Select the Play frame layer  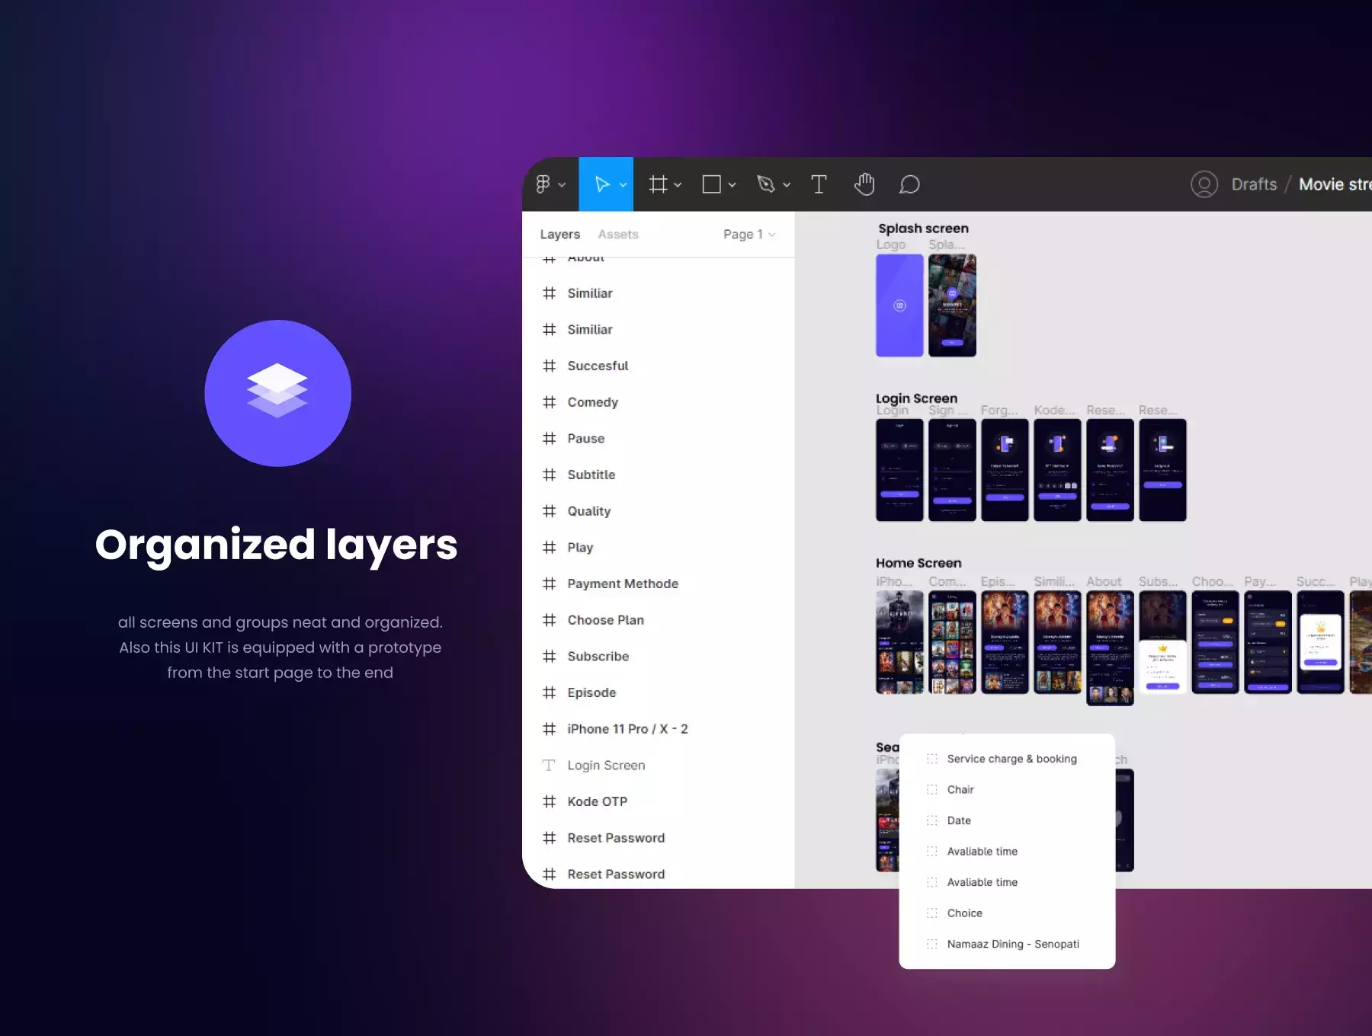[x=659, y=548]
